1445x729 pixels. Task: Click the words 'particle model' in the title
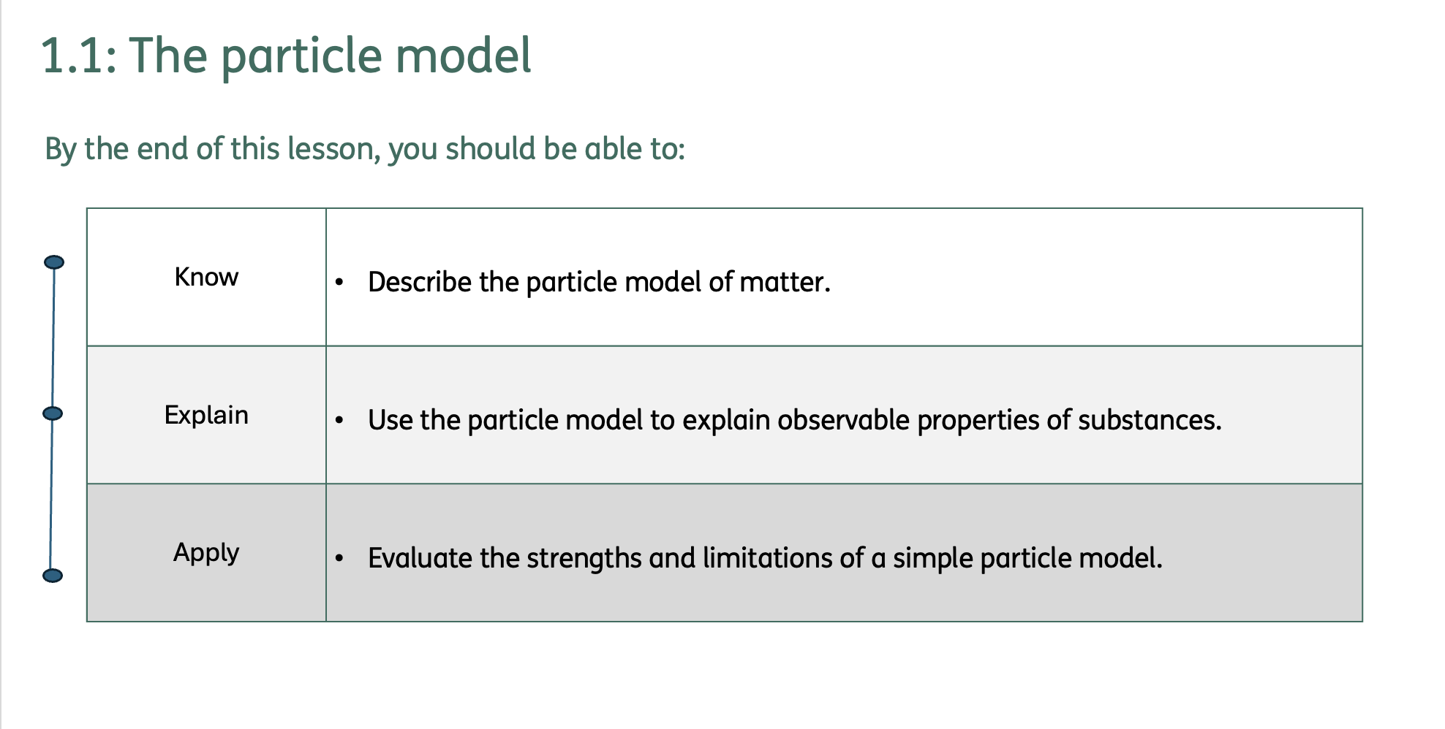point(376,56)
